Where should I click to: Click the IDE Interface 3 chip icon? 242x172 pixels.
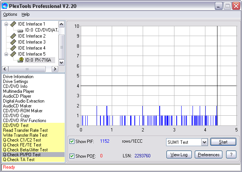click(13, 42)
